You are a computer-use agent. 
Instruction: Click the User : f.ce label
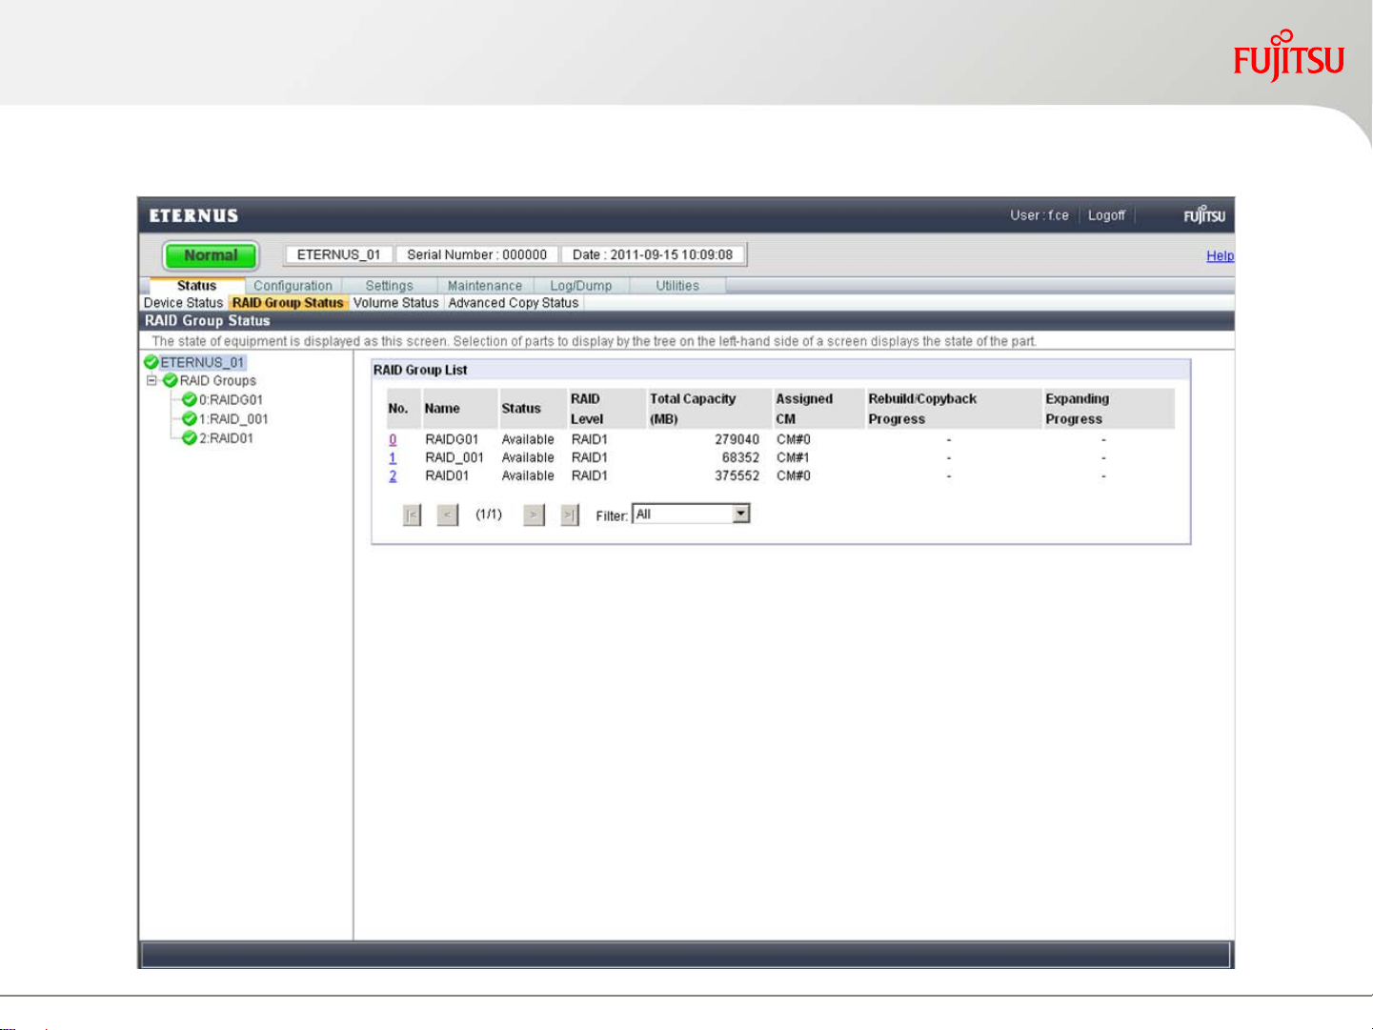(x=1040, y=215)
